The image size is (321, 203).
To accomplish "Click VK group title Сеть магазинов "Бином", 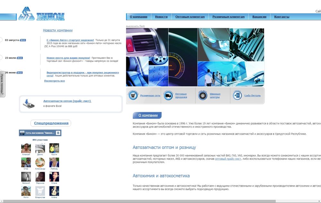I will (x=40, y=133).
